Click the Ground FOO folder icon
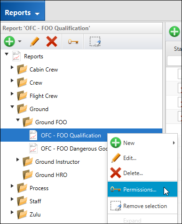This screenshot has height=224, width=182. tap(28, 122)
